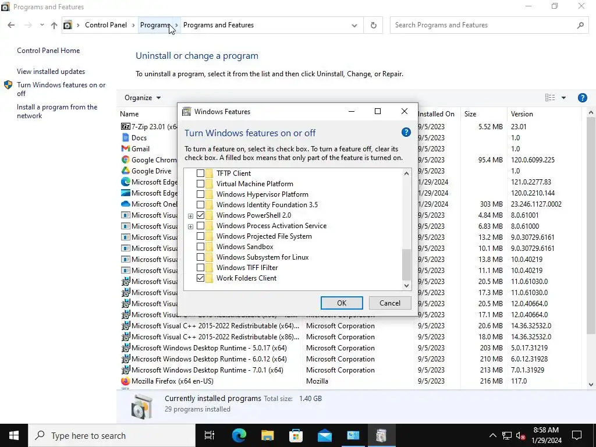
Task: Open the address bar history dropdown
Action: point(354,26)
